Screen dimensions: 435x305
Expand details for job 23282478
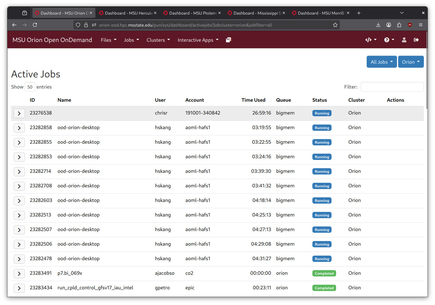pyautogui.click(x=19, y=259)
